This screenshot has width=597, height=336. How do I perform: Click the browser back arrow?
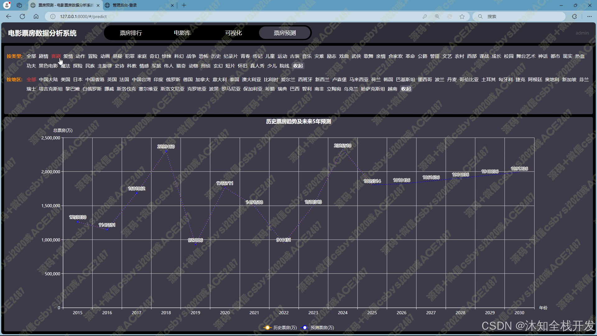coord(9,16)
